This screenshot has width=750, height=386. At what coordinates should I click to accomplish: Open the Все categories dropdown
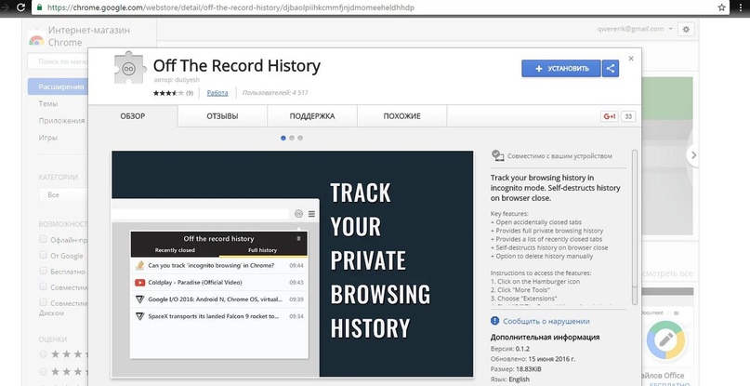pyautogui.click(x=61, y=195)
